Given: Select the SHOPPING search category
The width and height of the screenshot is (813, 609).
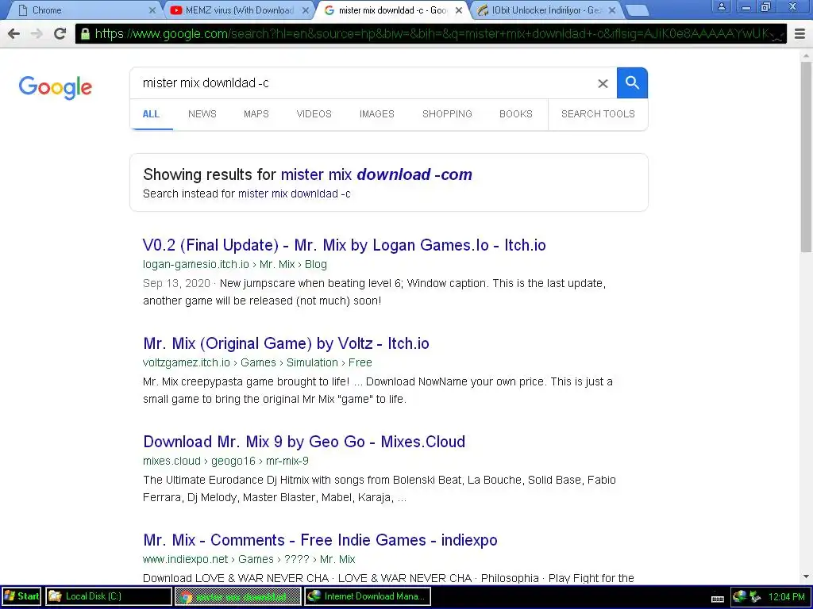Looking at the screenshot, I should click(447, 114).
